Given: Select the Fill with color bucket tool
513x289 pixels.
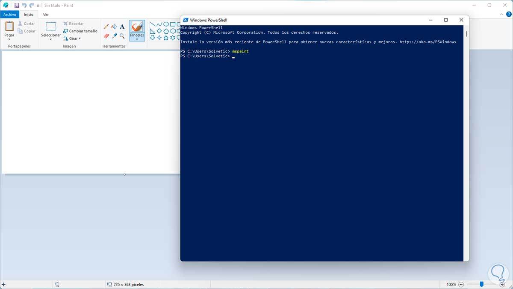Looking at the screenshot, I should click(114, 27).
